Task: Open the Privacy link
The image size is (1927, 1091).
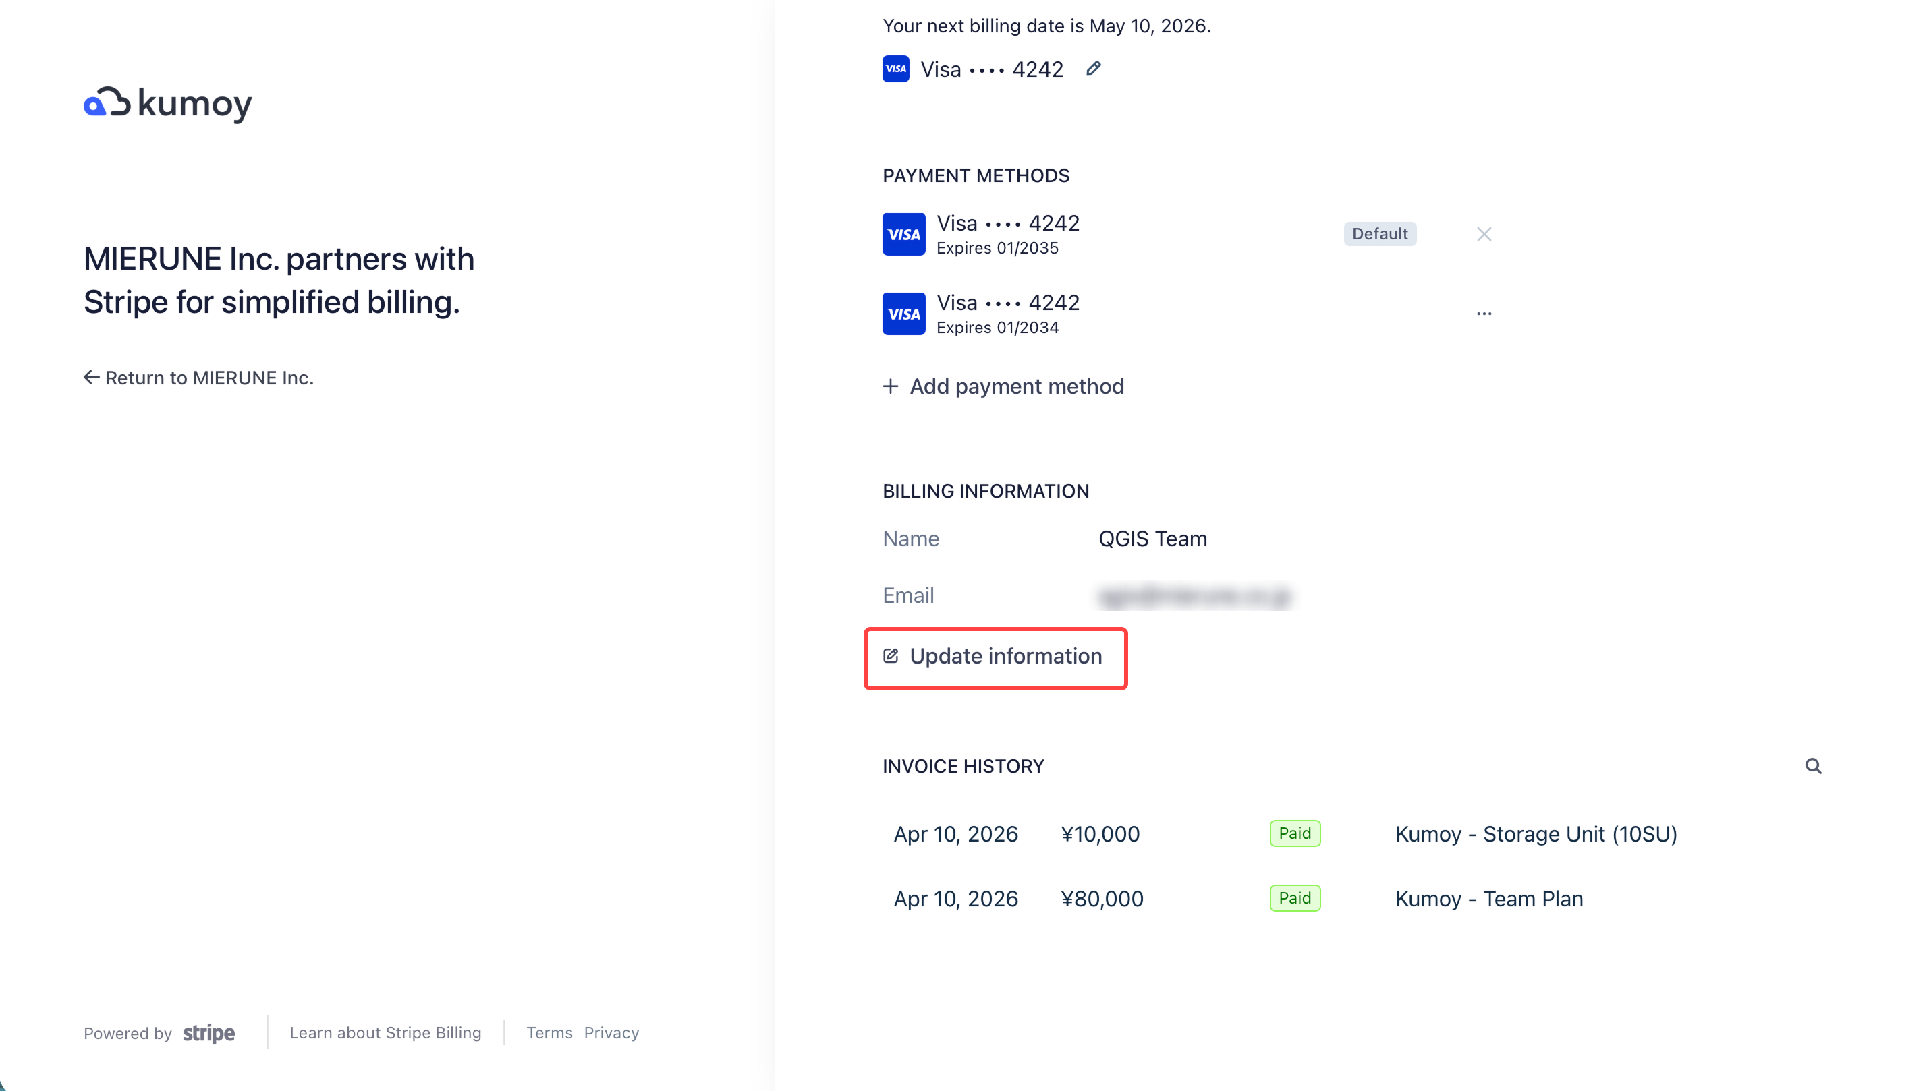Action: pyautogui.click(x=611, y=1032)
